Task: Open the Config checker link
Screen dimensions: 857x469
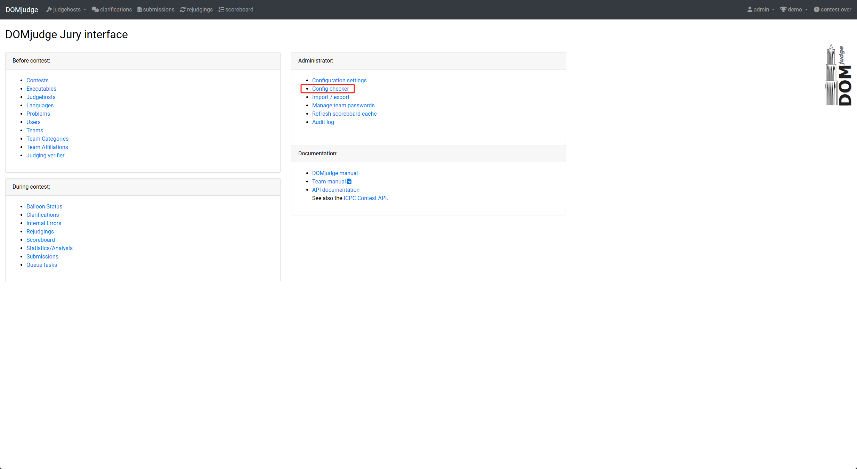Action: coord(330,89)
